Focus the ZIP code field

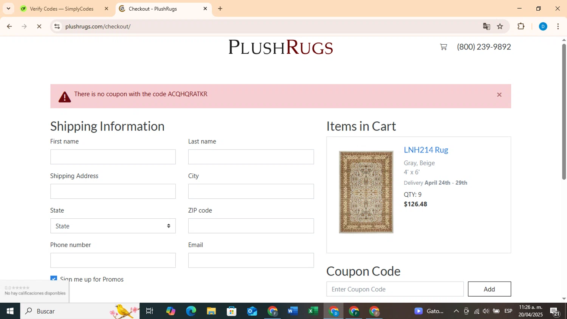(x=251, y=226)
